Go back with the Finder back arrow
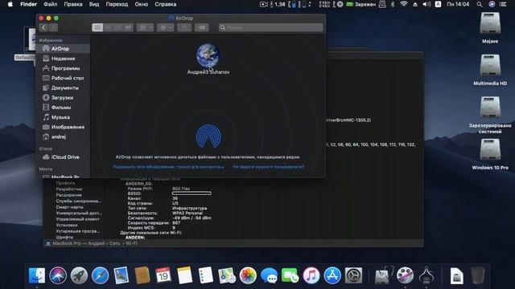The width and height of the screenshot is (515, 289). 43,27
